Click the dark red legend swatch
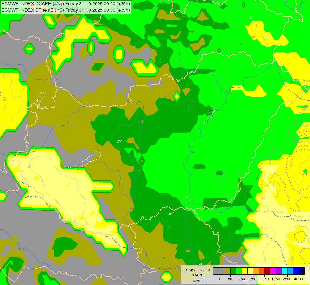 point(268,271)
